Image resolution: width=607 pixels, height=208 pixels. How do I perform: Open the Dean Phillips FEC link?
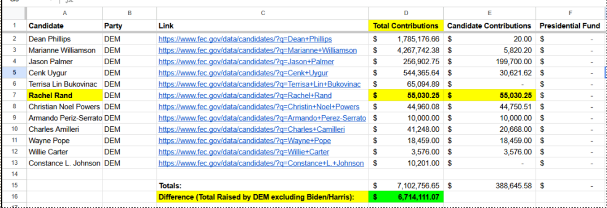[x=245, y=39]
